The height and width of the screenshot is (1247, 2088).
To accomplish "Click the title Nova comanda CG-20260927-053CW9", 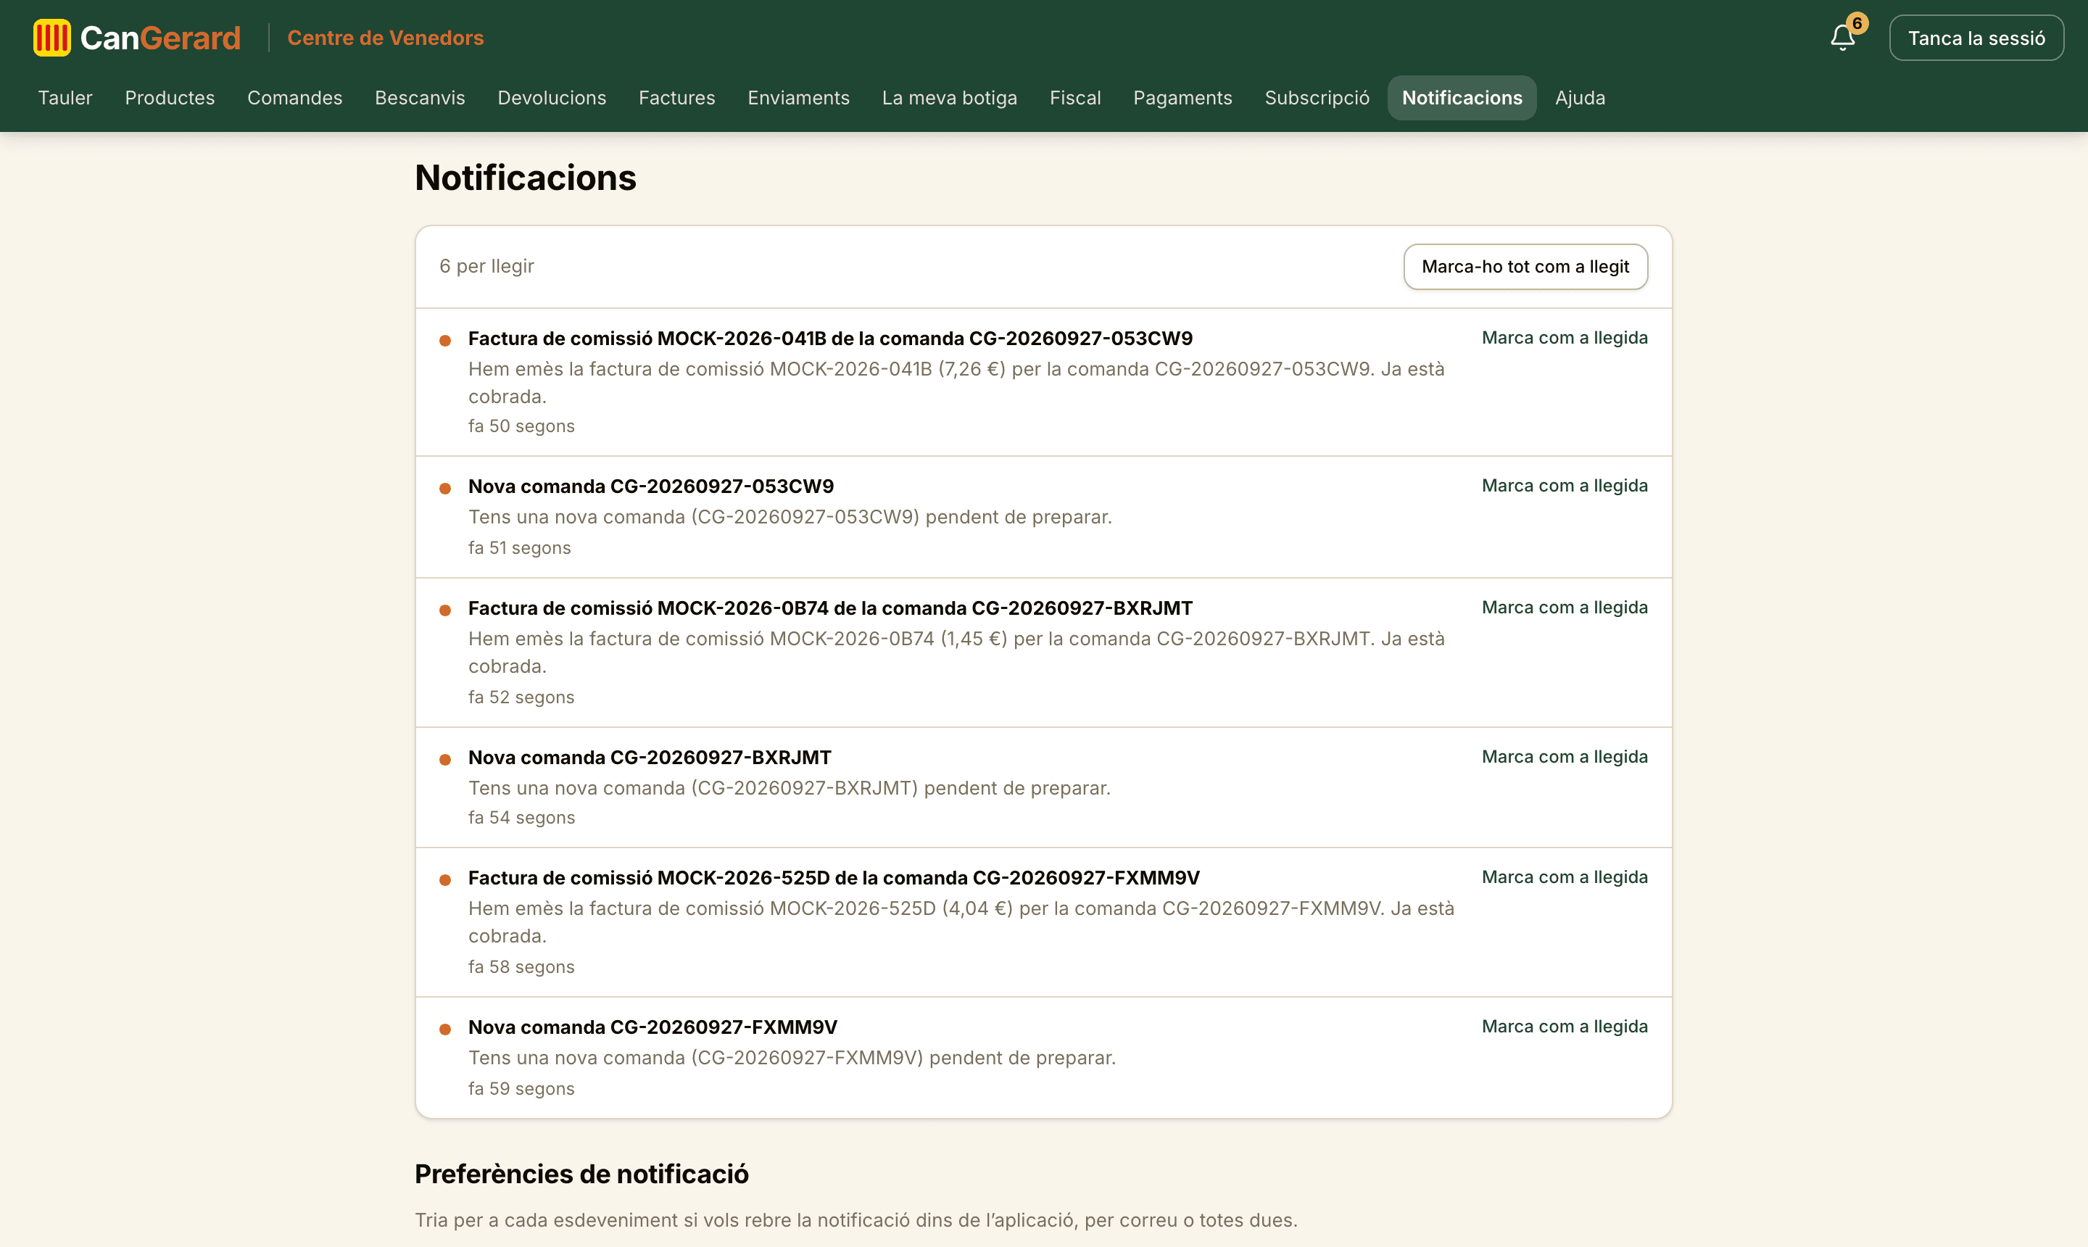I will (651, 486).
